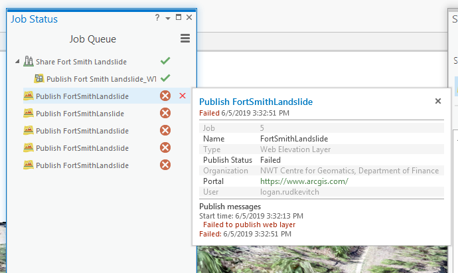
Task: Collapse the Share Fort Smith Landslide job
Action: [x=17, y=61]
